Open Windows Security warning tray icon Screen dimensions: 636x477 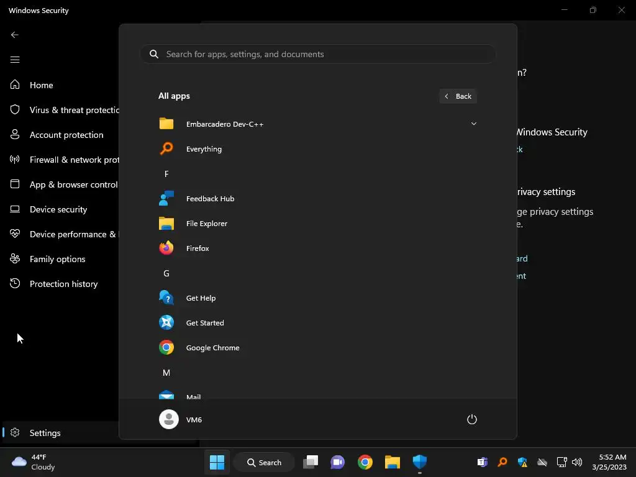pos(522,462)
